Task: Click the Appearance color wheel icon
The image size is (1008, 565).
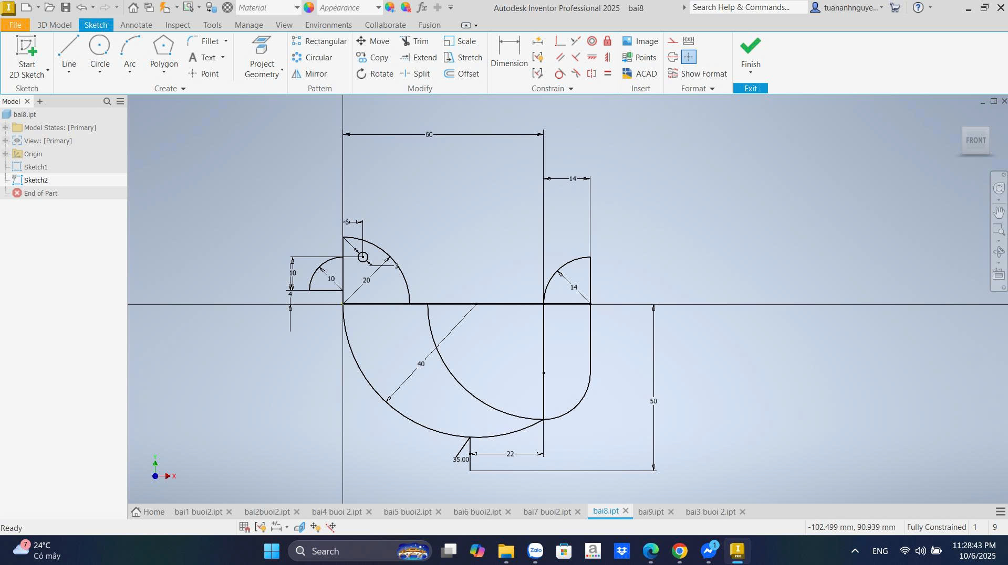Action: (309, 7)
